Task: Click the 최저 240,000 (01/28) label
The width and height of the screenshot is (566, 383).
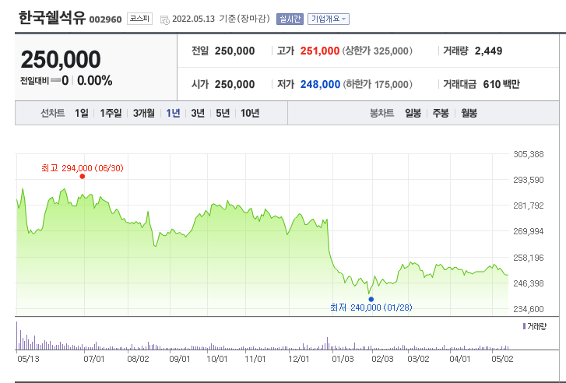Action: [x=371, y=307]
